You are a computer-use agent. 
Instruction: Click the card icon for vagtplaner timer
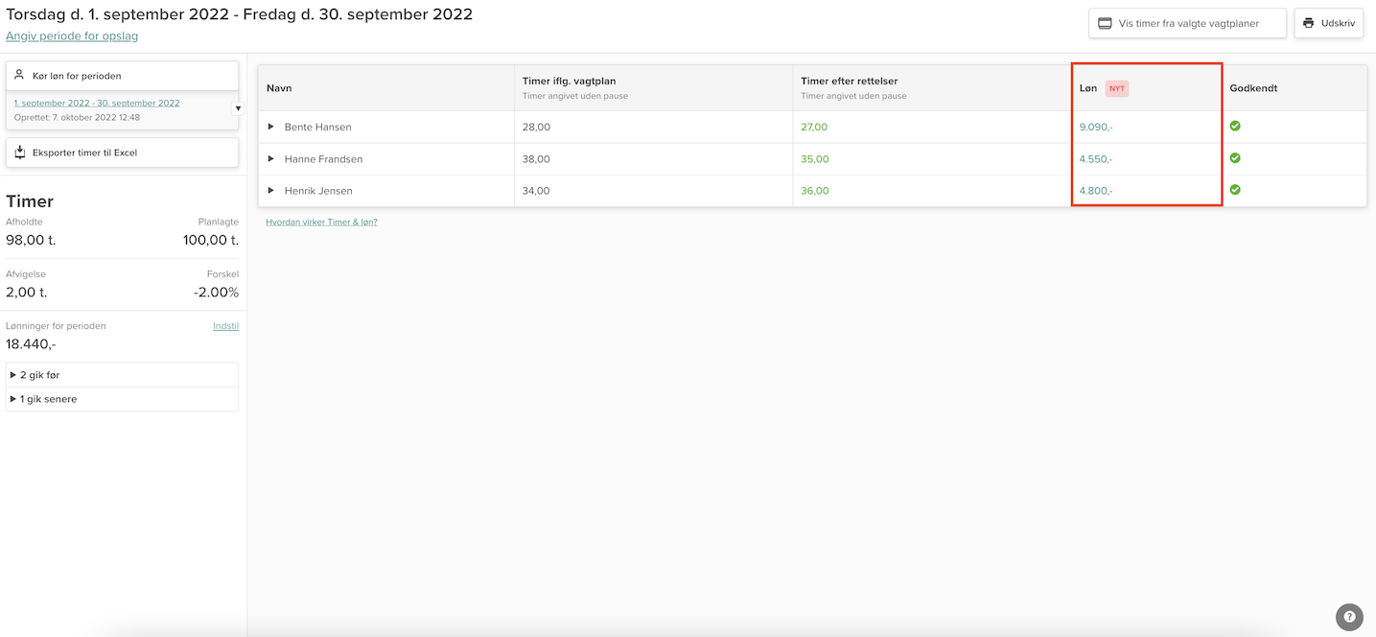1105,24
